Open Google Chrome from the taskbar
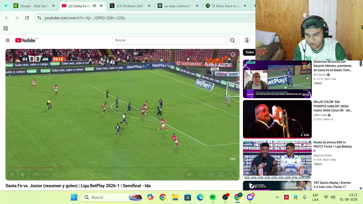 162,197
